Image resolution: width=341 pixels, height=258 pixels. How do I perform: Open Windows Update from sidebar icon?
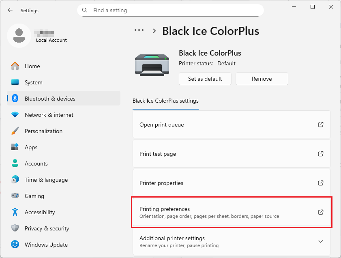(15, 245)
